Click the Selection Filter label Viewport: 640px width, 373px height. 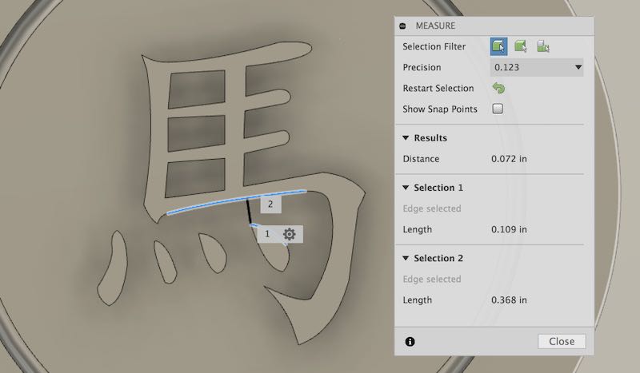click(434, 46)
